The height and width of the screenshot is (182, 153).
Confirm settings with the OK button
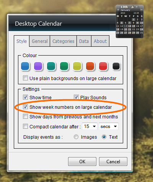[82, 162]
